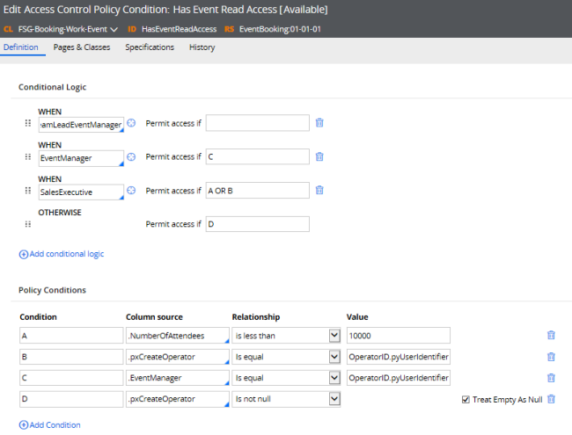Image resolution: width=572 pixels, height=435 pixels.
Task: Click the Relationship column header
Action: [x=256, y=317]
